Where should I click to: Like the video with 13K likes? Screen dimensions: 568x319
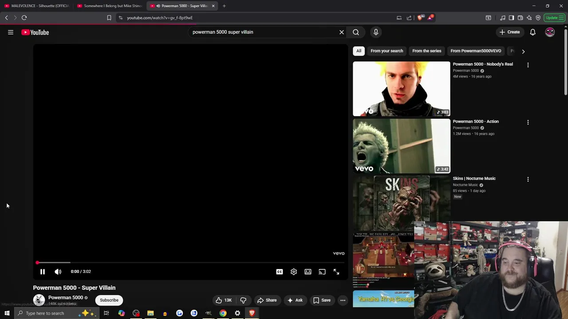point(224,300)
